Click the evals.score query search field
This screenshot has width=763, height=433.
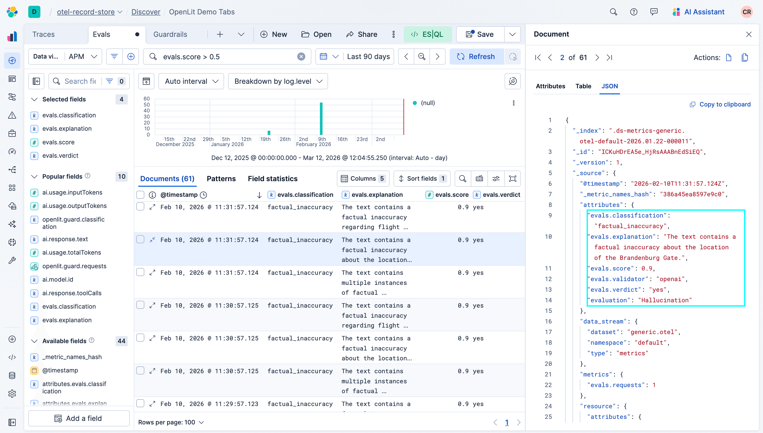coord(226,57)
